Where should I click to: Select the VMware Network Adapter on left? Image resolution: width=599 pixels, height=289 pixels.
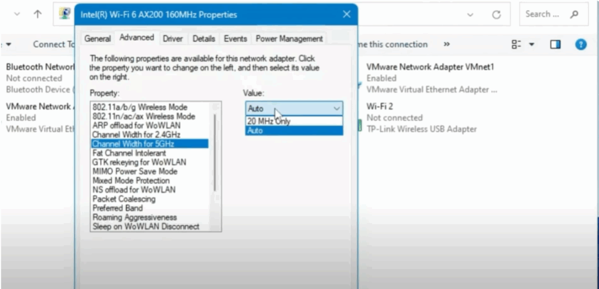[40, 117]
